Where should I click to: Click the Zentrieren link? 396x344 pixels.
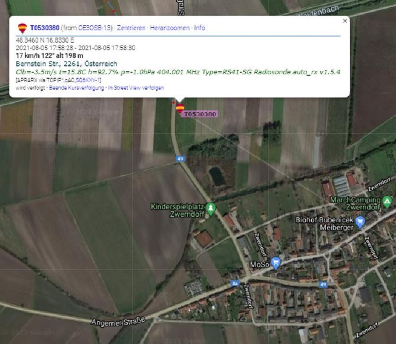coord(131,28)
